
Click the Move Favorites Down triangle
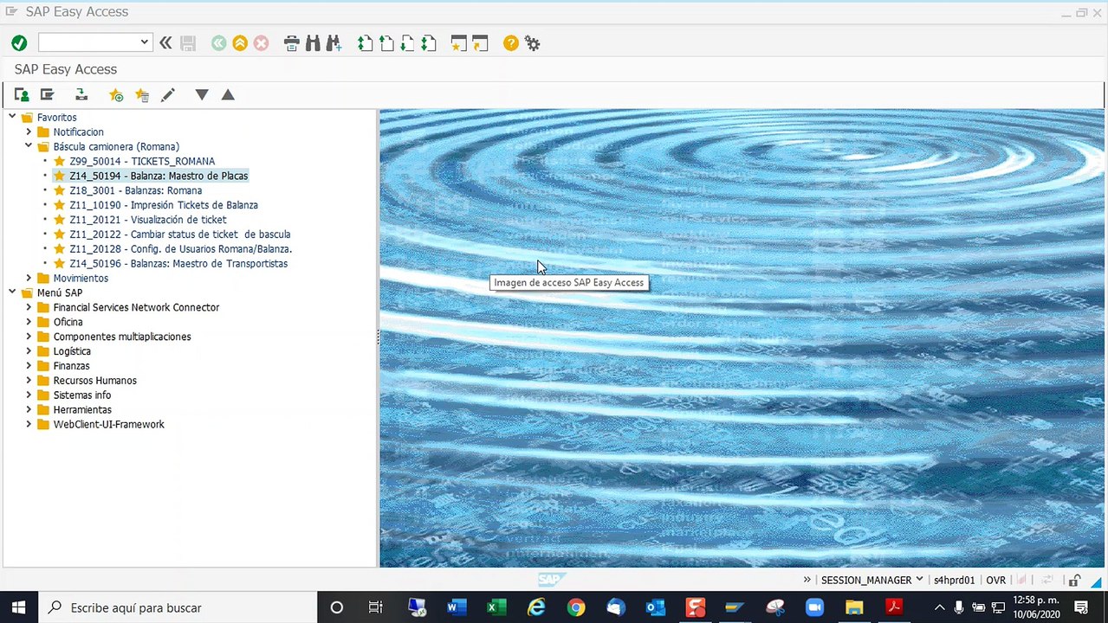(x=202, y=95)
